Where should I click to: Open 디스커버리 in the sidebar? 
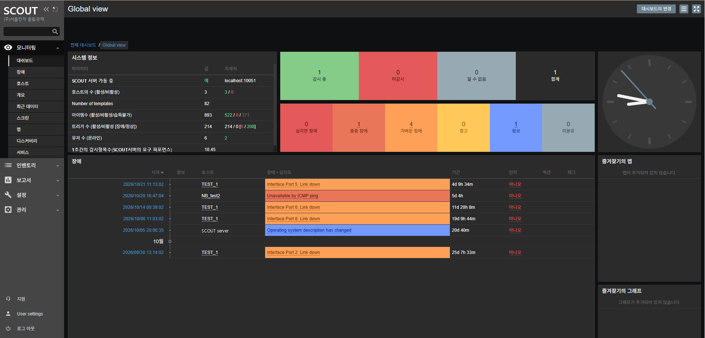pyautogui.click(x=36, y=141)
